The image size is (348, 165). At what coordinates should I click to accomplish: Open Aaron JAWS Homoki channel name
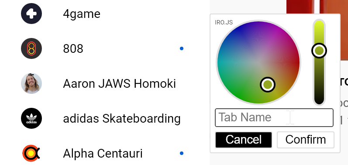pos(119,84)
